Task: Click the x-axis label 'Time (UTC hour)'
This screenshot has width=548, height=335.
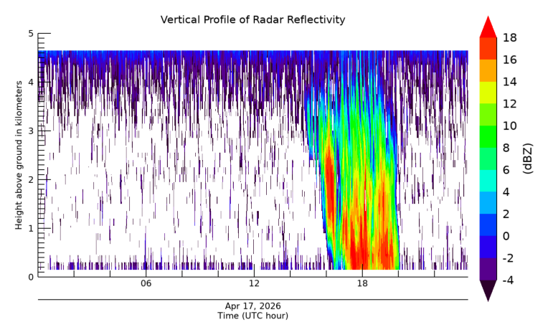Action: [252, 316]
